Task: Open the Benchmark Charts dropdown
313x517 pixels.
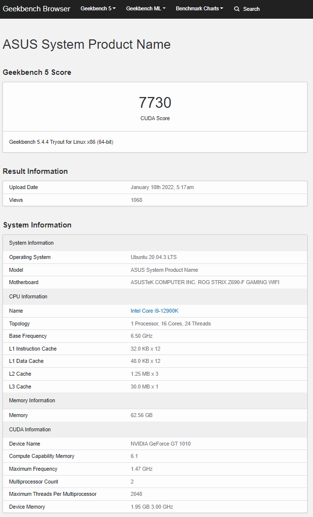Action: [x=200, y=8]
